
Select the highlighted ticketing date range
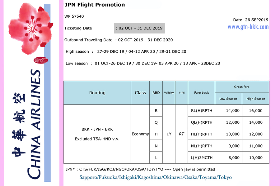click(x=140, y=28)
